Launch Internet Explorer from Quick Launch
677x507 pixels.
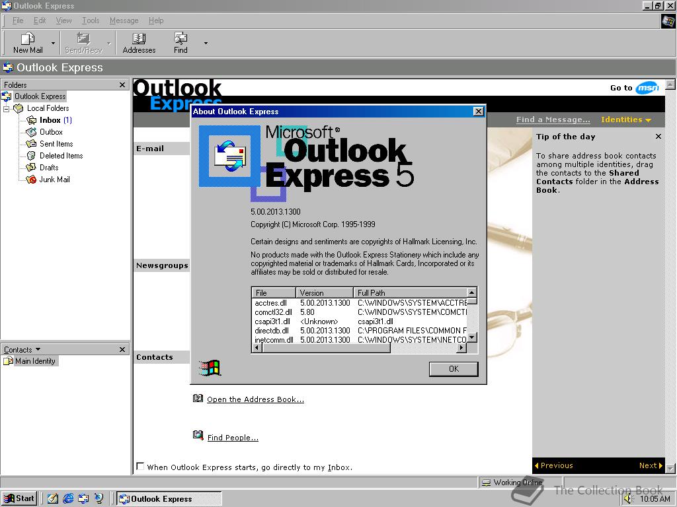coord(68,499)
